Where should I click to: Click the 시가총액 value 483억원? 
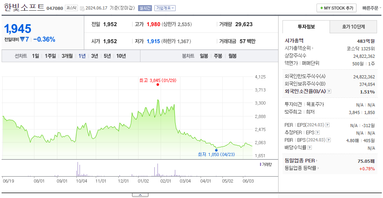click(366, 41)
